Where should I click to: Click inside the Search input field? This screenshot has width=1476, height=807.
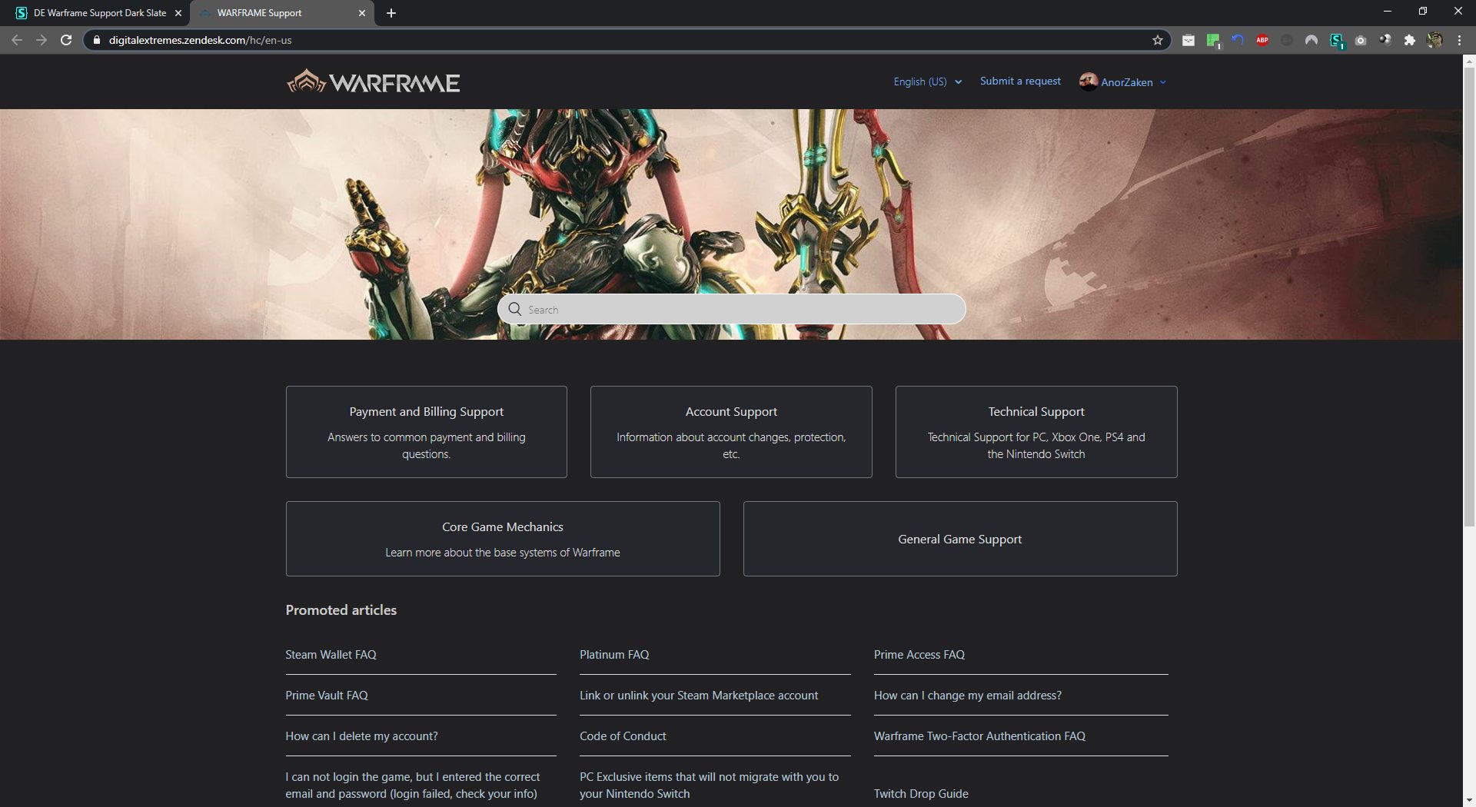coord(730,309)
